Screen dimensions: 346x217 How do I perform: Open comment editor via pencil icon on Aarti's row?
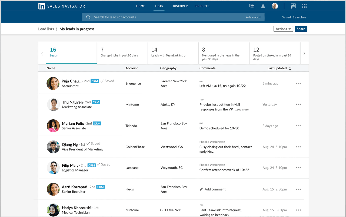pyautogui.click(x=201, y=189)
